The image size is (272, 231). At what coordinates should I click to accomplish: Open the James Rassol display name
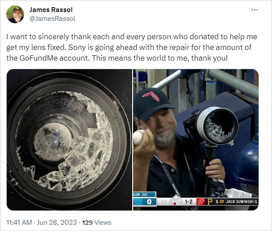[x=51, y=10]
